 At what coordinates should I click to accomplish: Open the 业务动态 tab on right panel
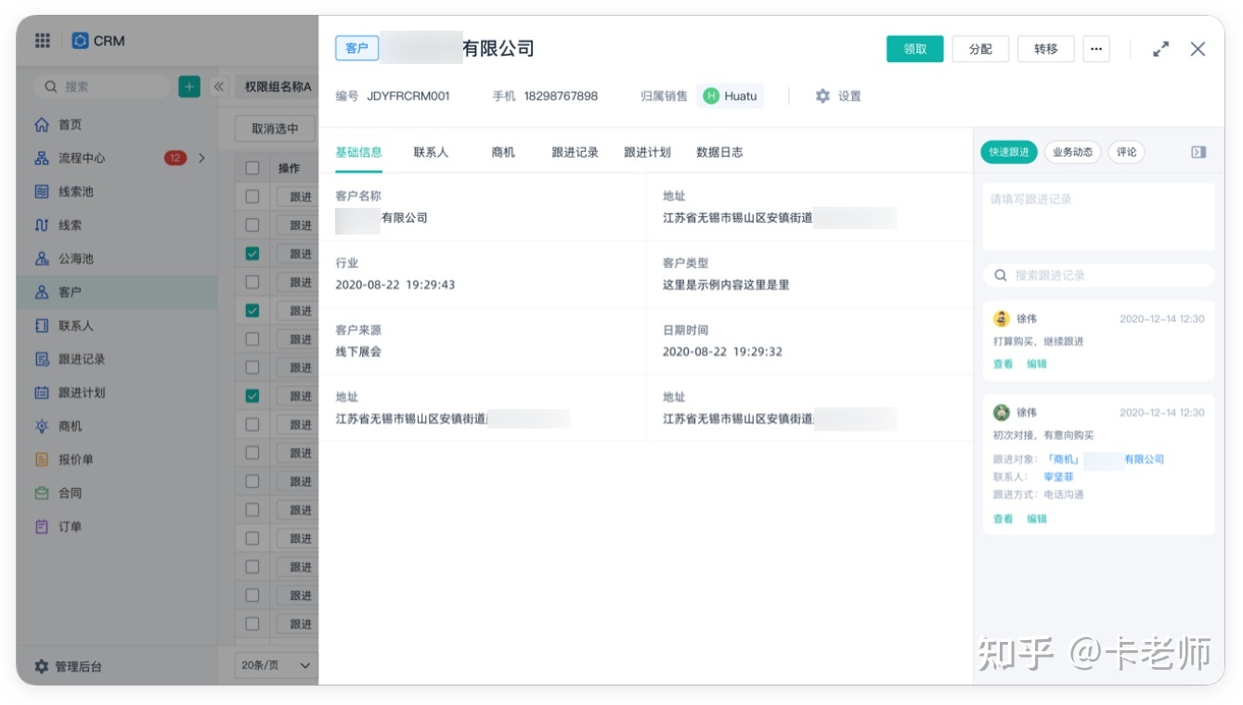click(1073, 151)
